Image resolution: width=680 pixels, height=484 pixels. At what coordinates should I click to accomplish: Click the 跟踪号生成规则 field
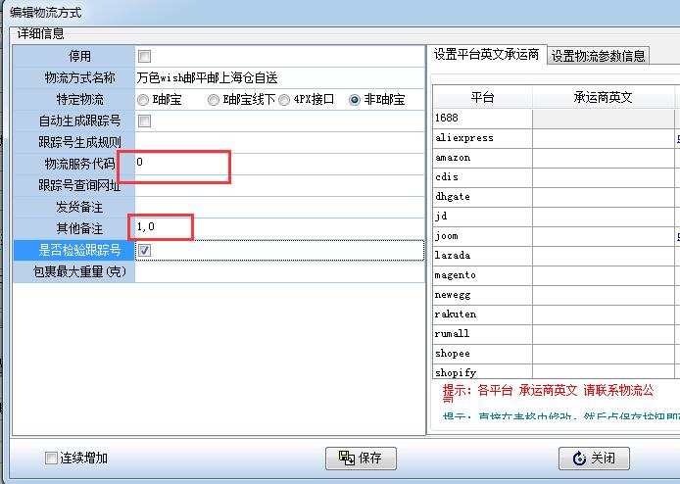(279, 143)
